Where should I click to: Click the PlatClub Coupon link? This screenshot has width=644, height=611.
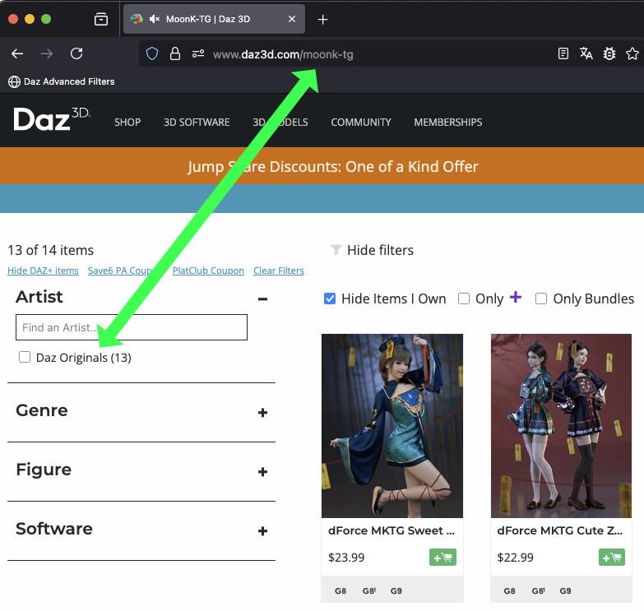coord(208,271)
